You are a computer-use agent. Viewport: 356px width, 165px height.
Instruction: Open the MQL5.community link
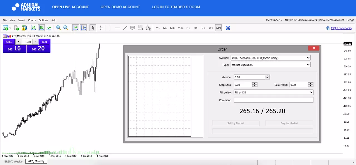341,28
